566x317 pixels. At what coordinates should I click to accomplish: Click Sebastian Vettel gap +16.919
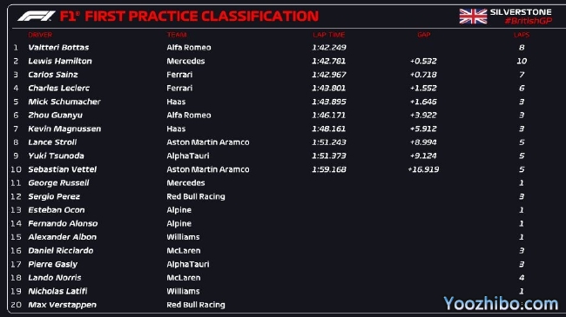tap(423, 169)
